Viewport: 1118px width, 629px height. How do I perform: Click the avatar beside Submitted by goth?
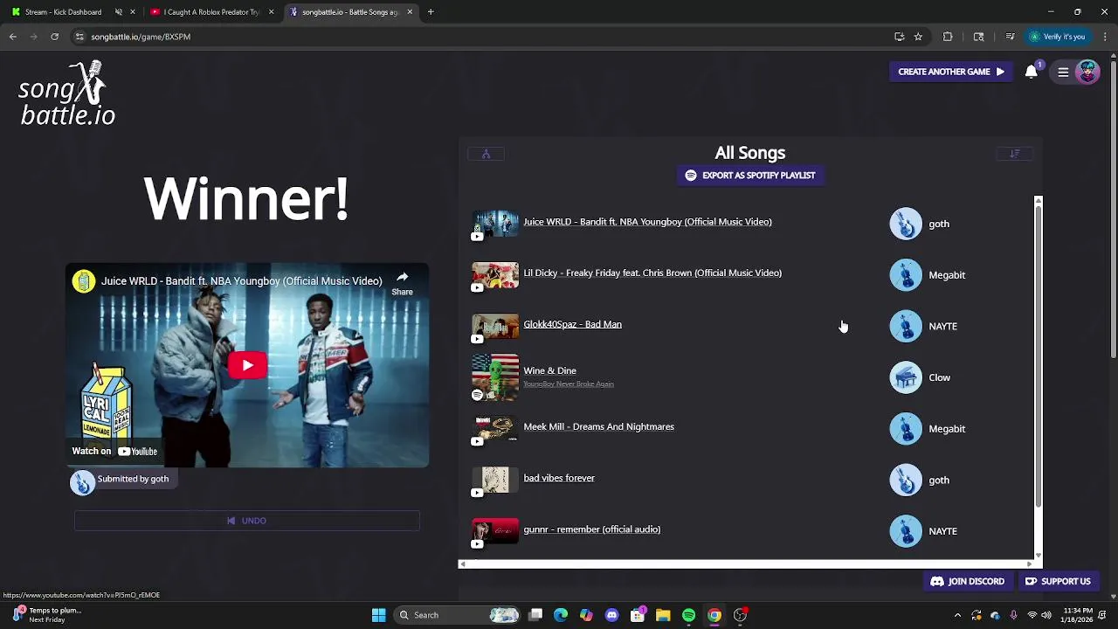(x=82, y=482)
